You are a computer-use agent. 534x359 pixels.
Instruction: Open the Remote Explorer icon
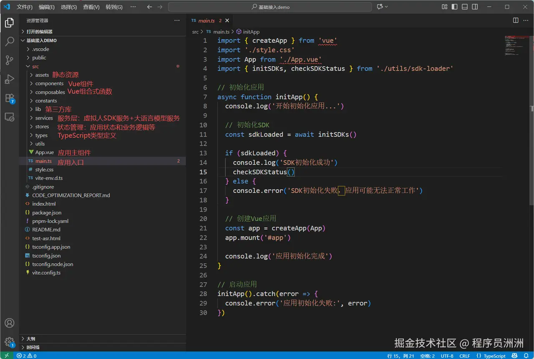pos(9,117)
